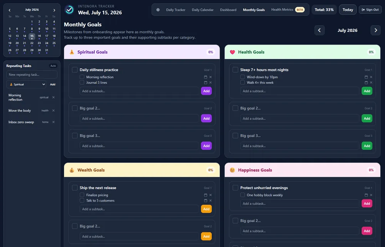Screen dimensions: 385x247
Task: Switch to the Dashboard tab
Action: [228, 10]
